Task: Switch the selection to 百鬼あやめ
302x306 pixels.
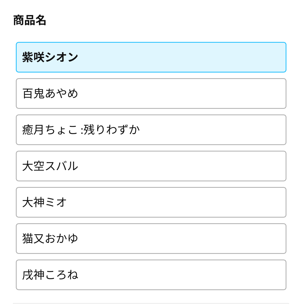Action: [x=151, y=93]
